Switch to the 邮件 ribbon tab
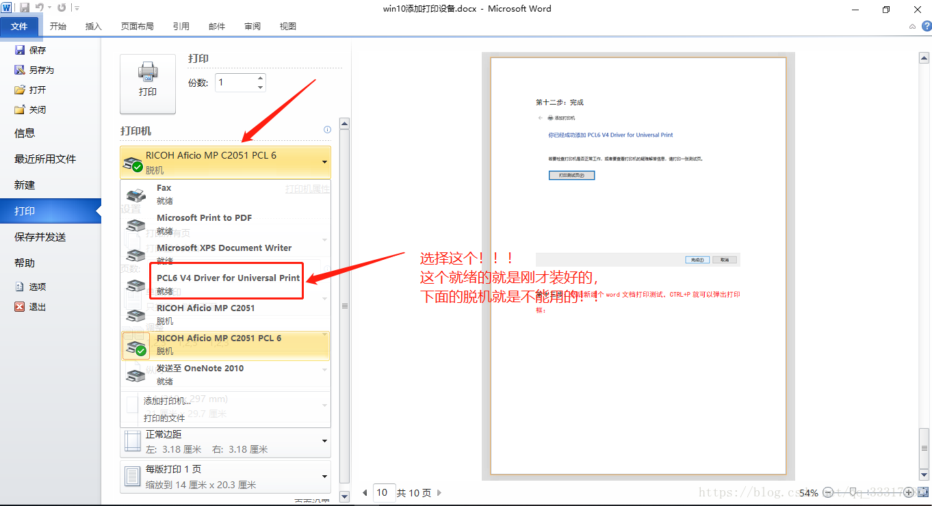 [217, 27]
